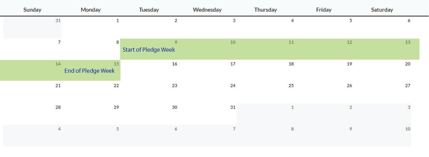Viewport: 429px width, 157px height.
Task: Click day 15 where pledge week ends
Action: pos(116,64)
